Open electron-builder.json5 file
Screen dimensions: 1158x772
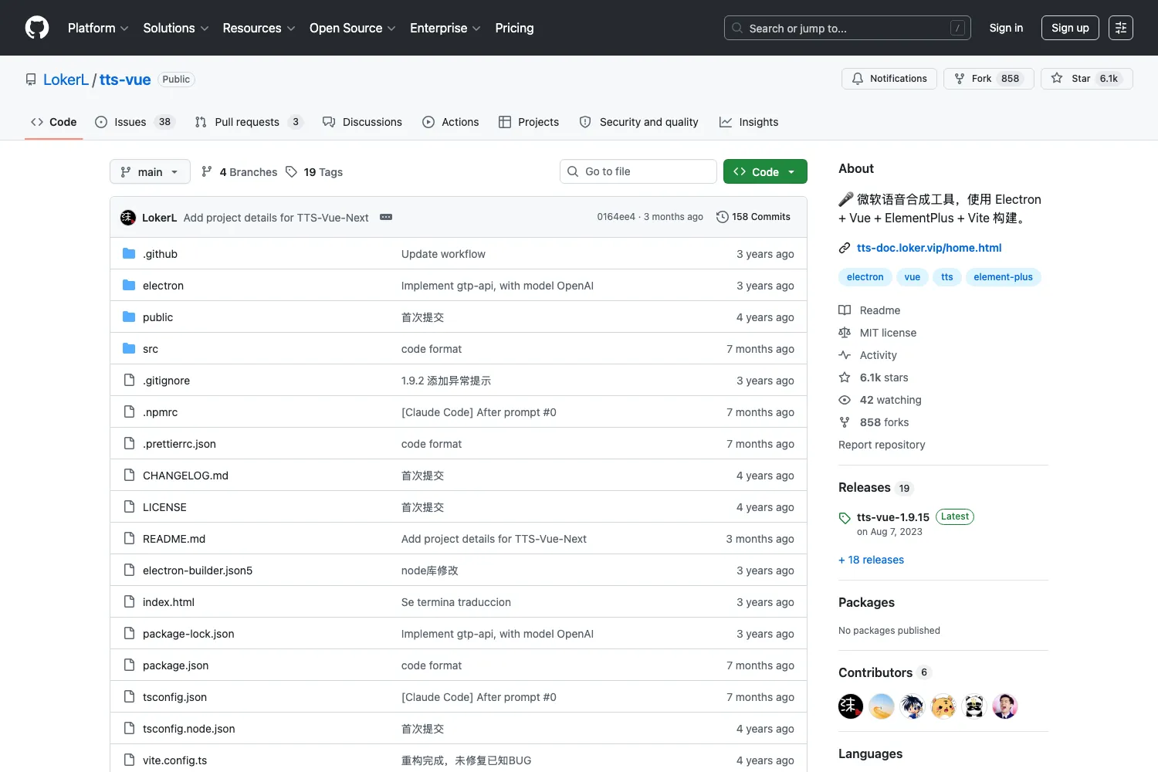click(198, 571)
